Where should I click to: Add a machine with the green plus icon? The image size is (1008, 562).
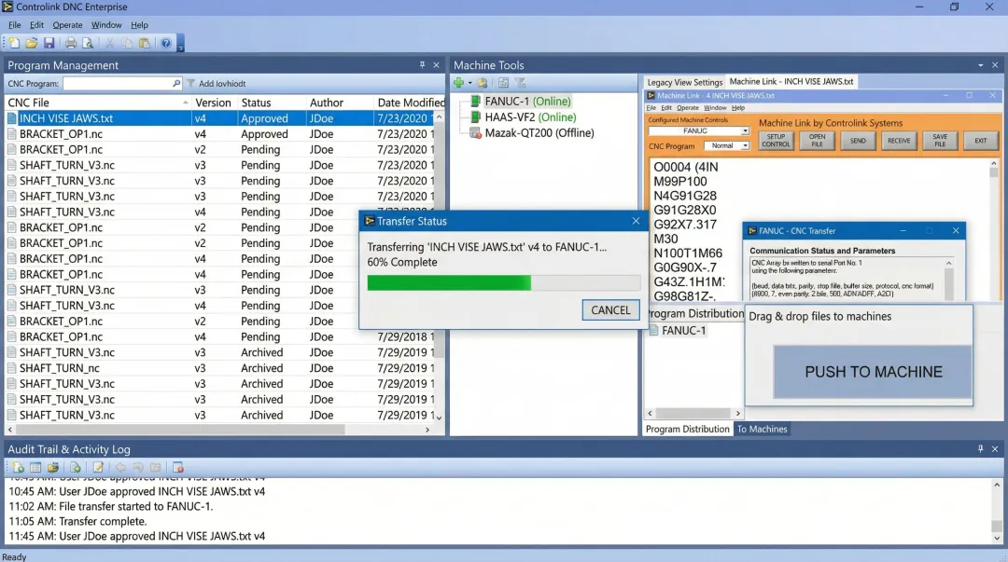pos(459,83)
